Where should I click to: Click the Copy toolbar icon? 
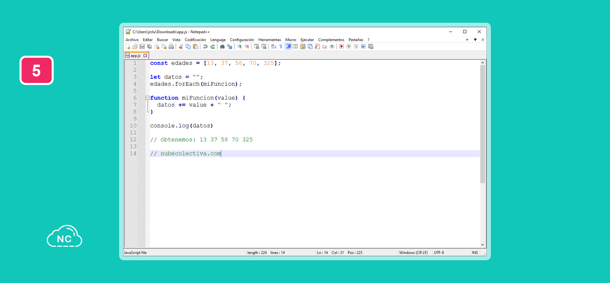coord(188,46)
